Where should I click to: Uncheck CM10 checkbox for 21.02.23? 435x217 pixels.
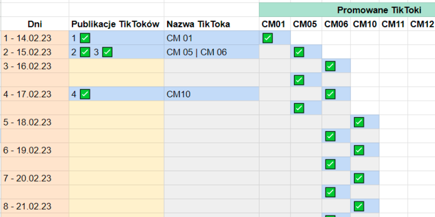[358, 206]
